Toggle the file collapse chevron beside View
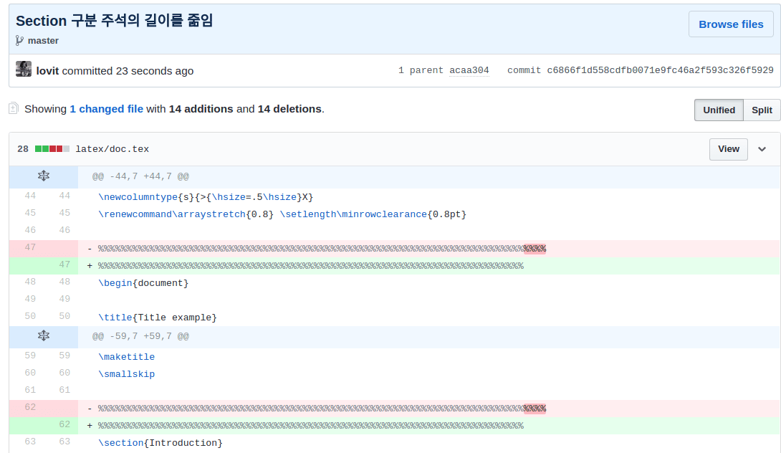Screen dimensions: 781x453 point(762,149)
